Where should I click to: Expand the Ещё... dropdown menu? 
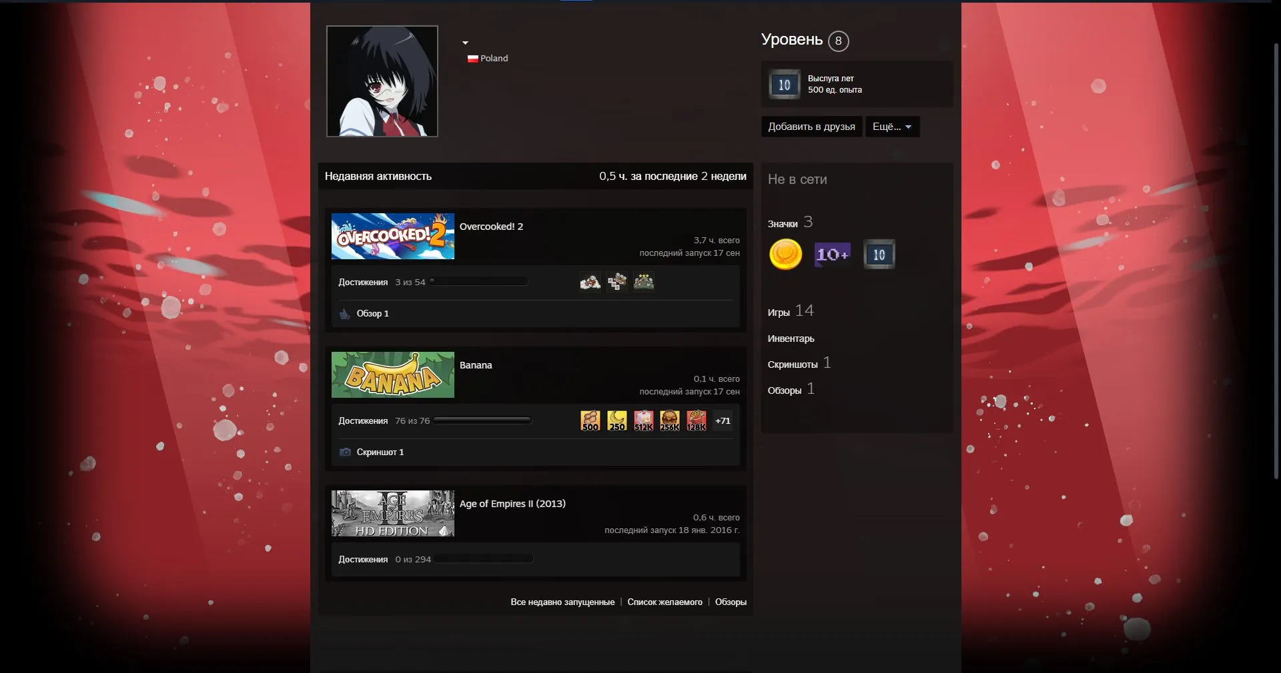892,127
